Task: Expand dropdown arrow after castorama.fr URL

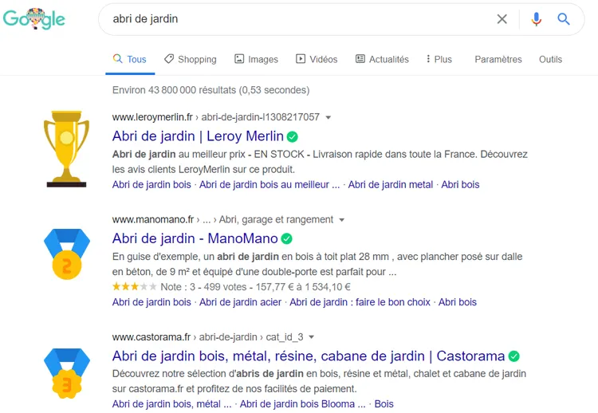Action: (x=311, y=337)
